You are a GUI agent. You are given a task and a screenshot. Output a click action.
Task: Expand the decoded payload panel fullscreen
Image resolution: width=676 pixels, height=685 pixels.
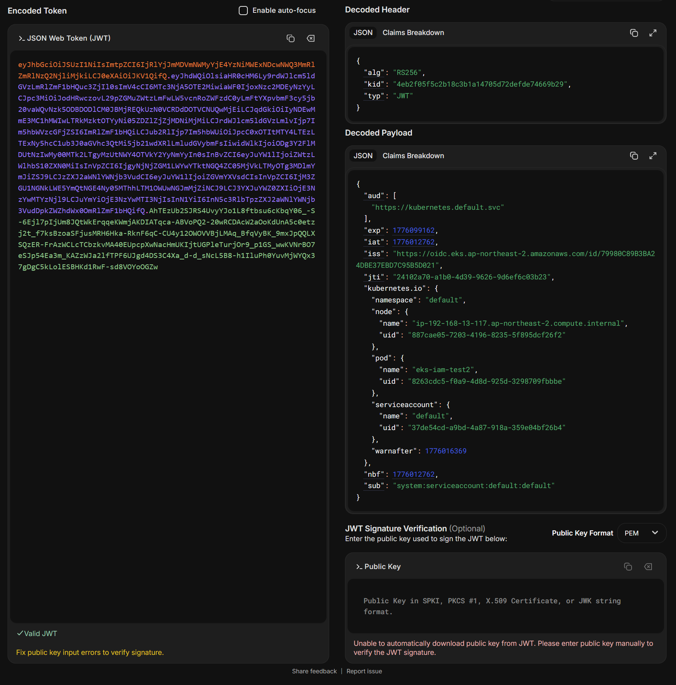pyautogui.click(x=653, y=156)
